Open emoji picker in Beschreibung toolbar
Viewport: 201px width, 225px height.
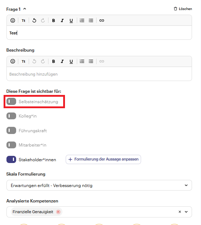(x=13, y=61)
